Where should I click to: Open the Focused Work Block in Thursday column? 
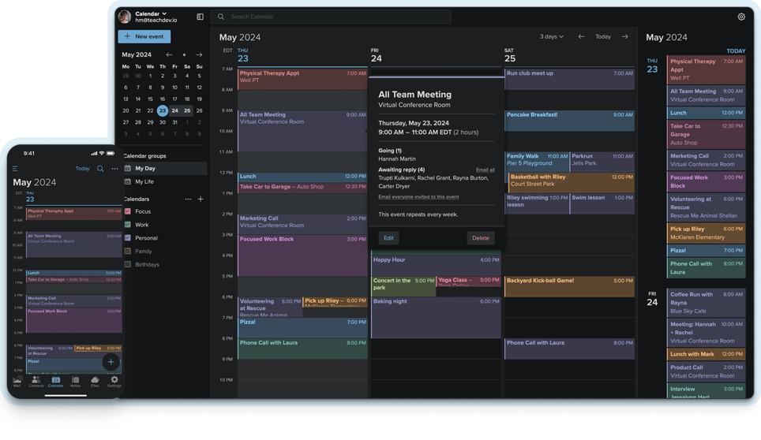tap(303, 255)
